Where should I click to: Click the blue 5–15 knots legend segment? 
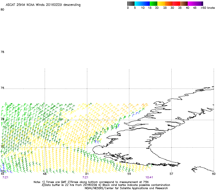142,4
